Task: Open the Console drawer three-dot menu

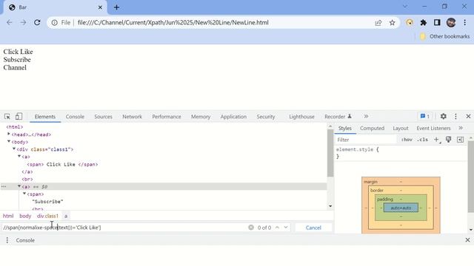Action: point(7,240)
